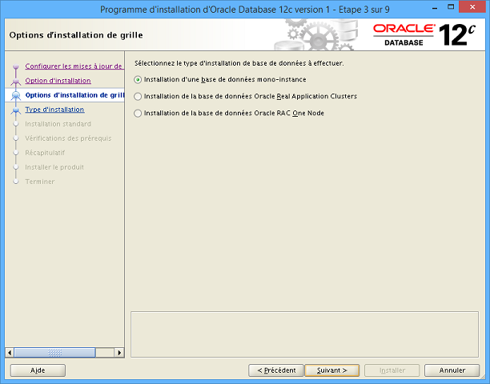Click the left arrow of sidebar scrollbar
Viewport: 490px width, 384px height.
click(10, 353)
